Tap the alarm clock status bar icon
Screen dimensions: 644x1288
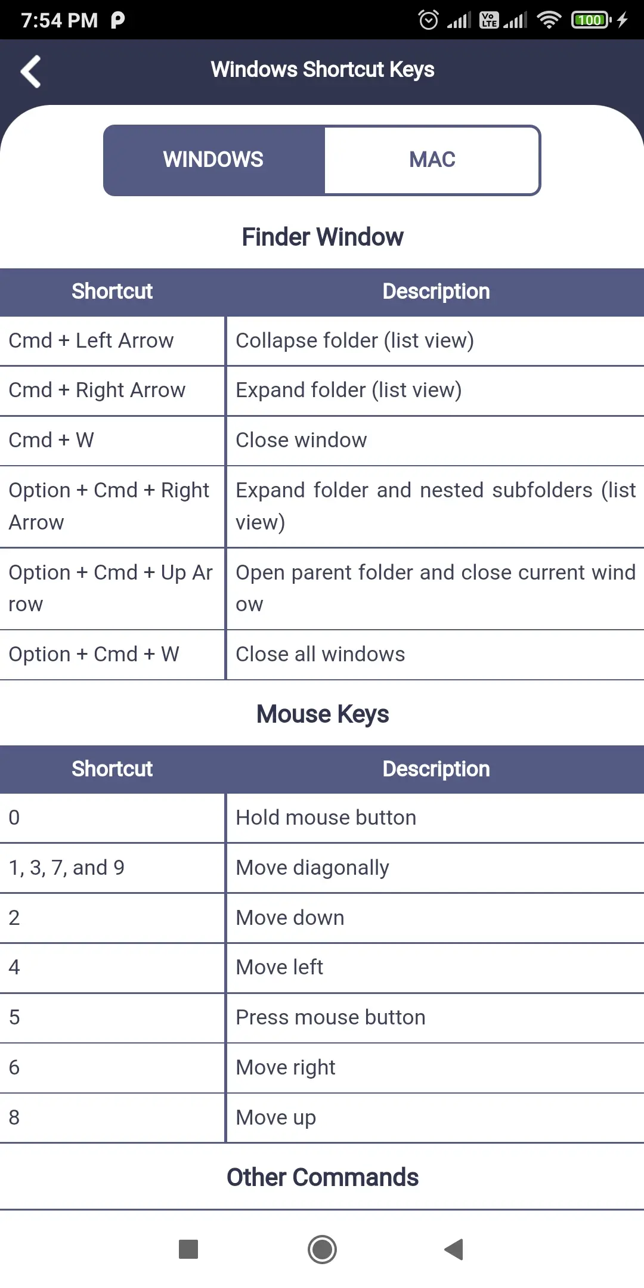pos(427,20)
